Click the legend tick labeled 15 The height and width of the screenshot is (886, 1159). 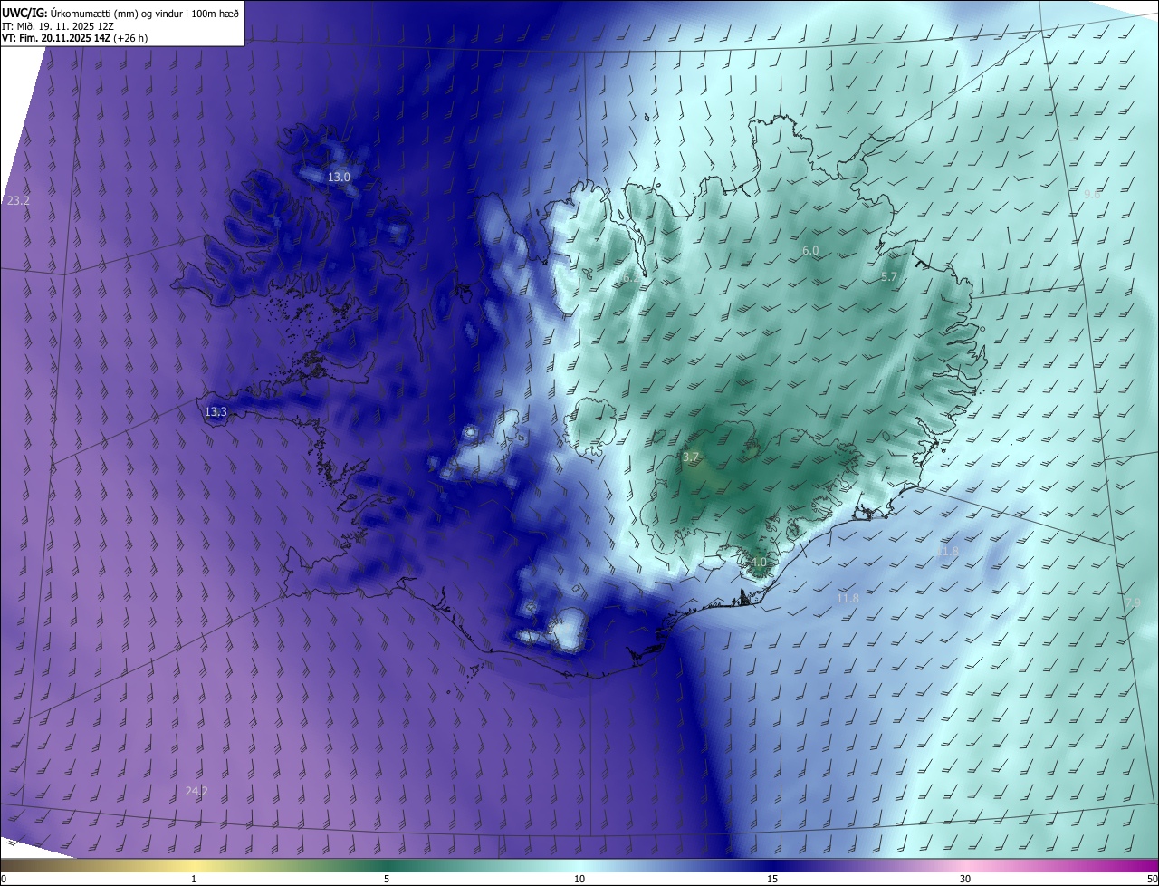(x=772, y=879)
